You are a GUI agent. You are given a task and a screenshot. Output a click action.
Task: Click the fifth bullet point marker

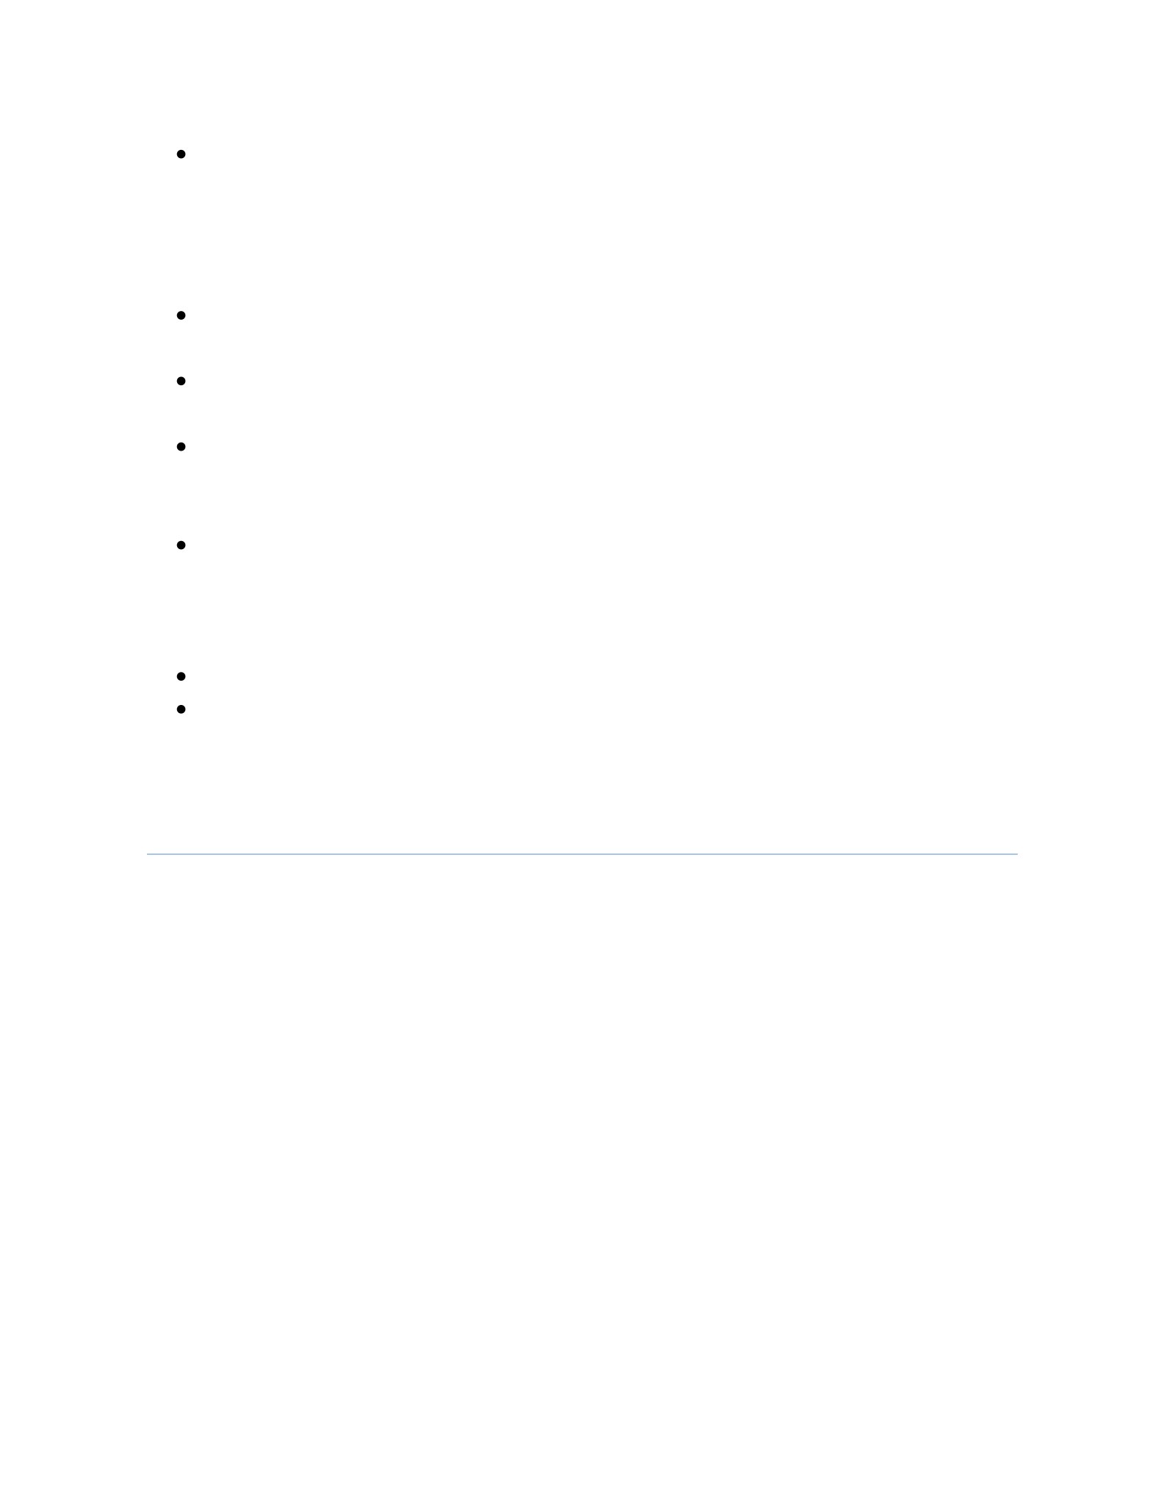coord(181,545)
